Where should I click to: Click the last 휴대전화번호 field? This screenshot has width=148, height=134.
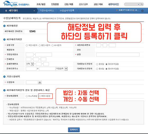46,64
